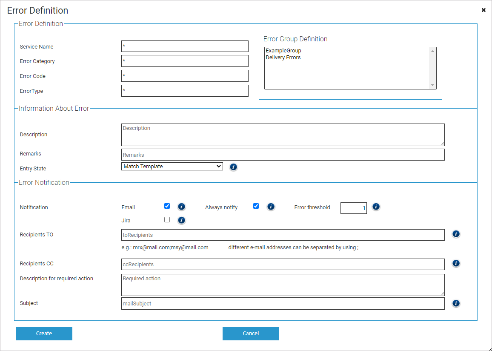492x351 pixels.
Task: Close the Error Definition dialog
Action: coord(483,10)
